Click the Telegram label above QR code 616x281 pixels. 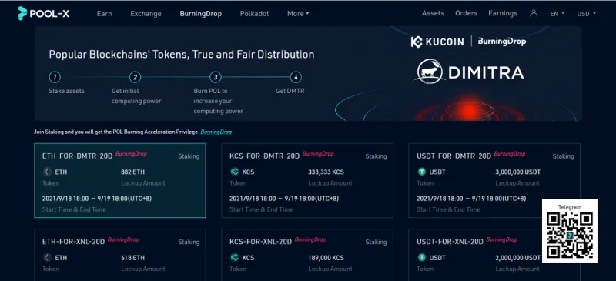(570, 207)
